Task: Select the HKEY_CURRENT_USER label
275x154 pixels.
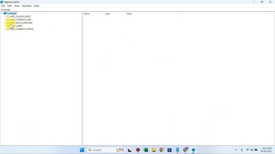Action: (x=20, y=20)
